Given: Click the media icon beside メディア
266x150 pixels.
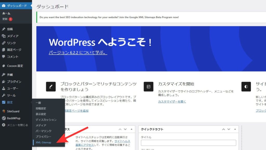Looking at the screenshot, I should click(4, 36).
